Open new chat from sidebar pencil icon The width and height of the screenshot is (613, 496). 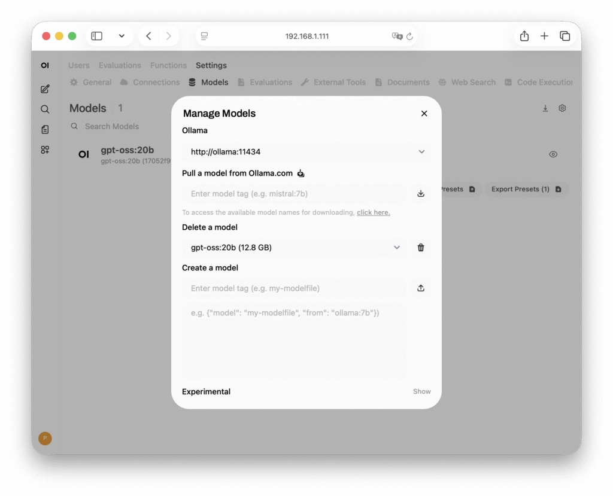pyautogui.click(x=45, y=89)
